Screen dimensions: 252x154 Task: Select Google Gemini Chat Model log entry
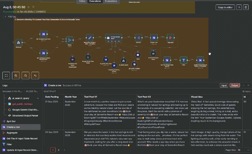pos(25,110)
